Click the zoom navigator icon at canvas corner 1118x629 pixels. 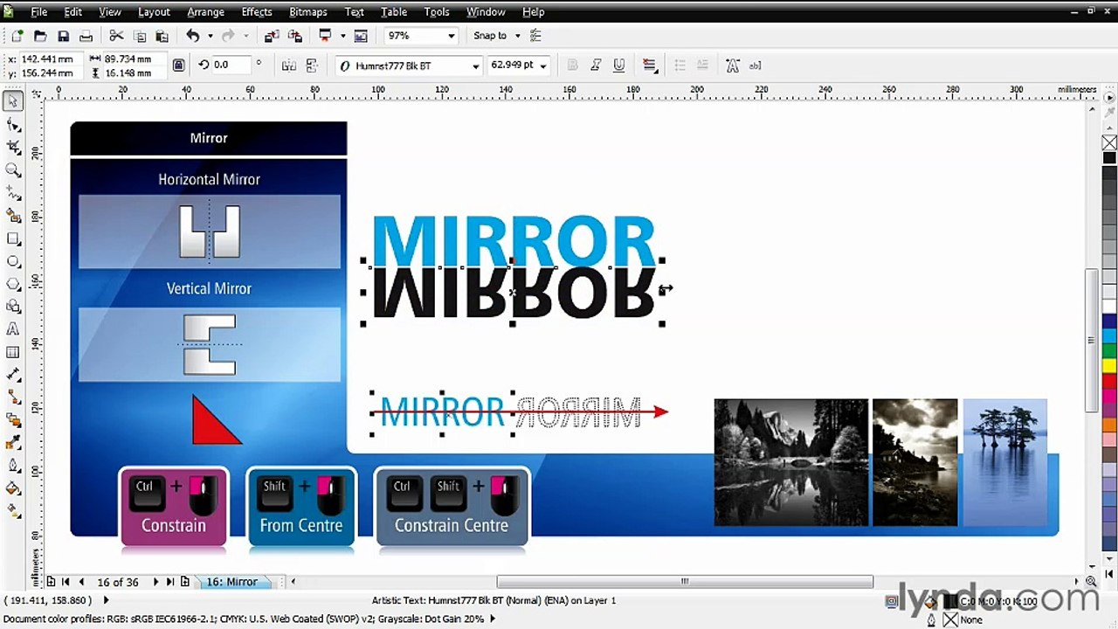pos(1091,581)
